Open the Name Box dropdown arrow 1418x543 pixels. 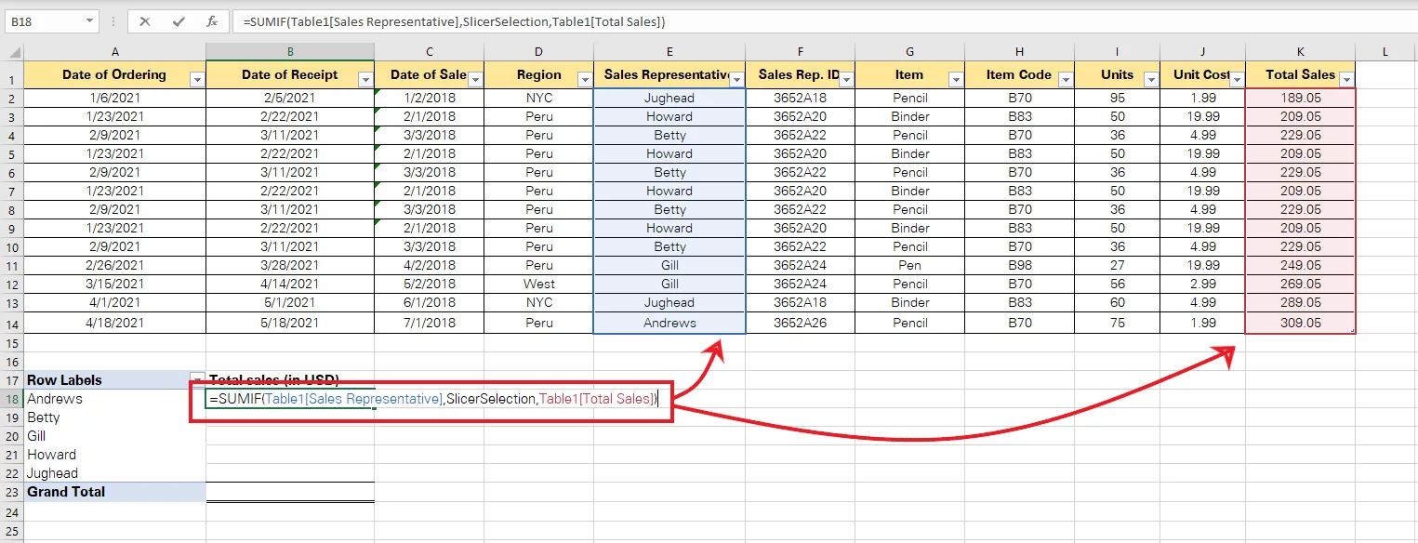[89, 20]
